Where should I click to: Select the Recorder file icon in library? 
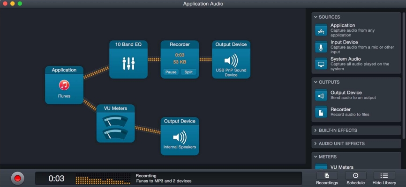pyautogui.click(x=321, y=112)
